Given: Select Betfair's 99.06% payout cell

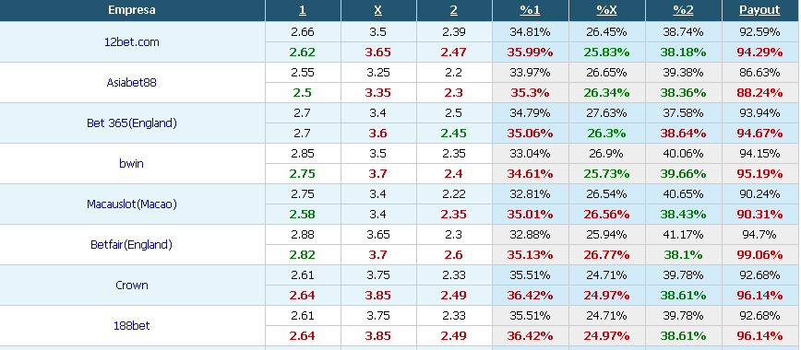Looking at the screenshot, I should pyautogui.click(x=759, y=255).
